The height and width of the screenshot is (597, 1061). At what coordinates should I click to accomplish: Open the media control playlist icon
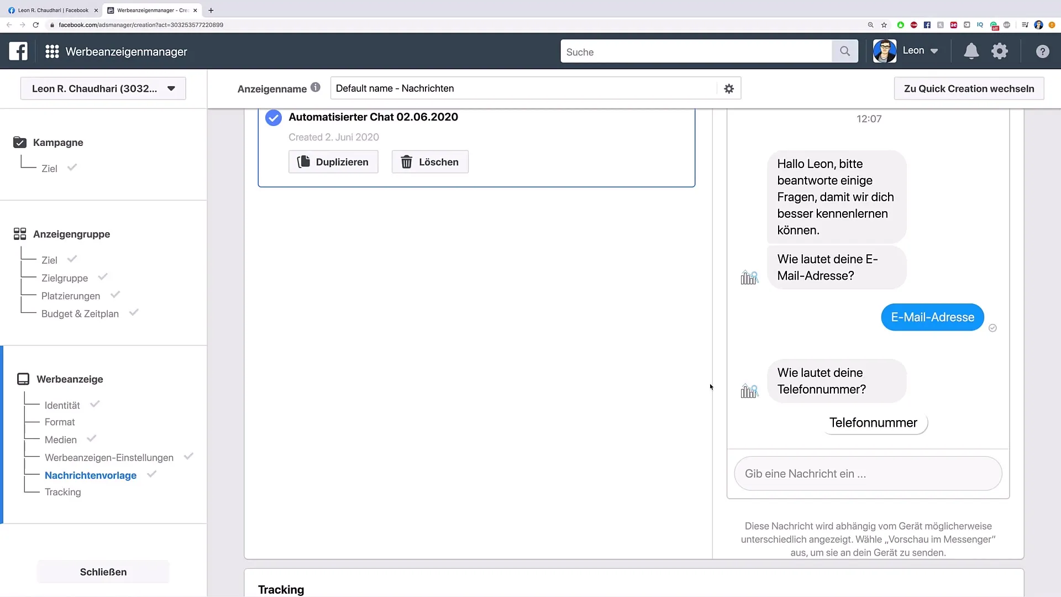[1025, 25]
